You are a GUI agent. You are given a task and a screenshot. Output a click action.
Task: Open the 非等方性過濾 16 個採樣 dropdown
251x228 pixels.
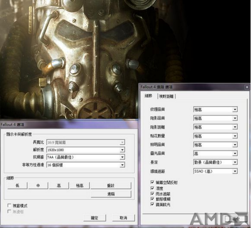click(x=85, y=165)
